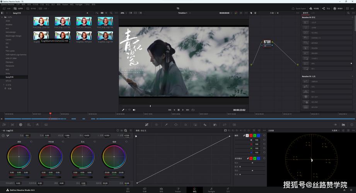This screenshot has width=356, height=193.
Task: Open the Information palette
Action: [x=352, y=125]
